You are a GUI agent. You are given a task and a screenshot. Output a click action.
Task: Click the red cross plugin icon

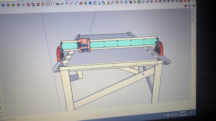click(81, 3)
